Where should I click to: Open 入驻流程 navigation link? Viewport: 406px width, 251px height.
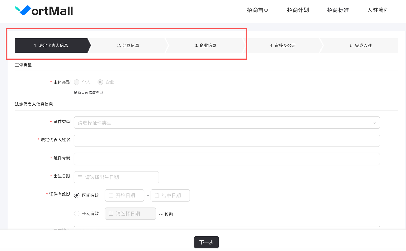[x=378, y=10]
